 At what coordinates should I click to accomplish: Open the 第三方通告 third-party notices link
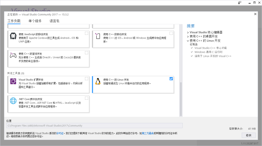[148, 133]
